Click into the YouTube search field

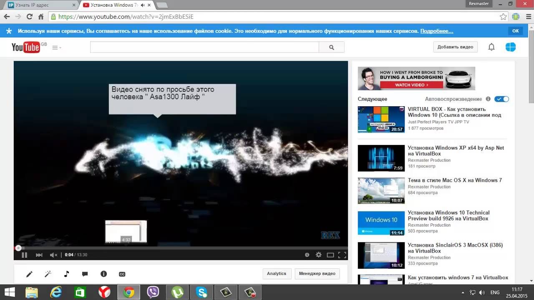[204, 47]
